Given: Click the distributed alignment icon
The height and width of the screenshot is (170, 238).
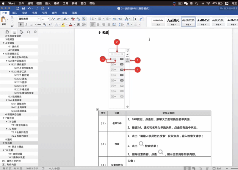Looking at the screenshot, I should [x=114, y=24].
